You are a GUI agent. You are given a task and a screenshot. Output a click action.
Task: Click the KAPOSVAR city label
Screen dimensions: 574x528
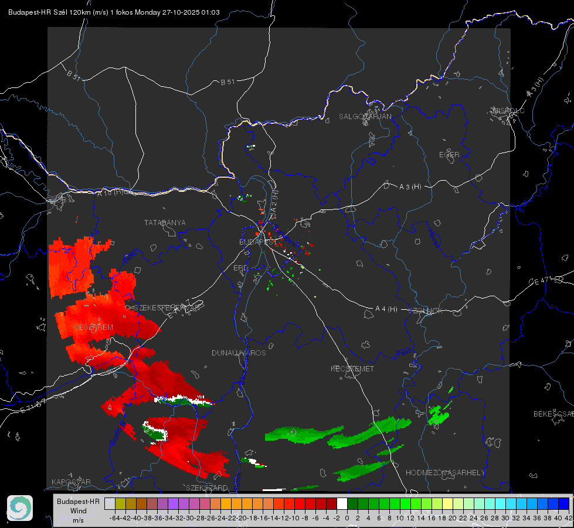tap(71, 482)
